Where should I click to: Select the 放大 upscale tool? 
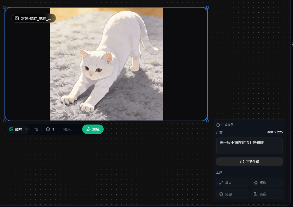[232, 182]
